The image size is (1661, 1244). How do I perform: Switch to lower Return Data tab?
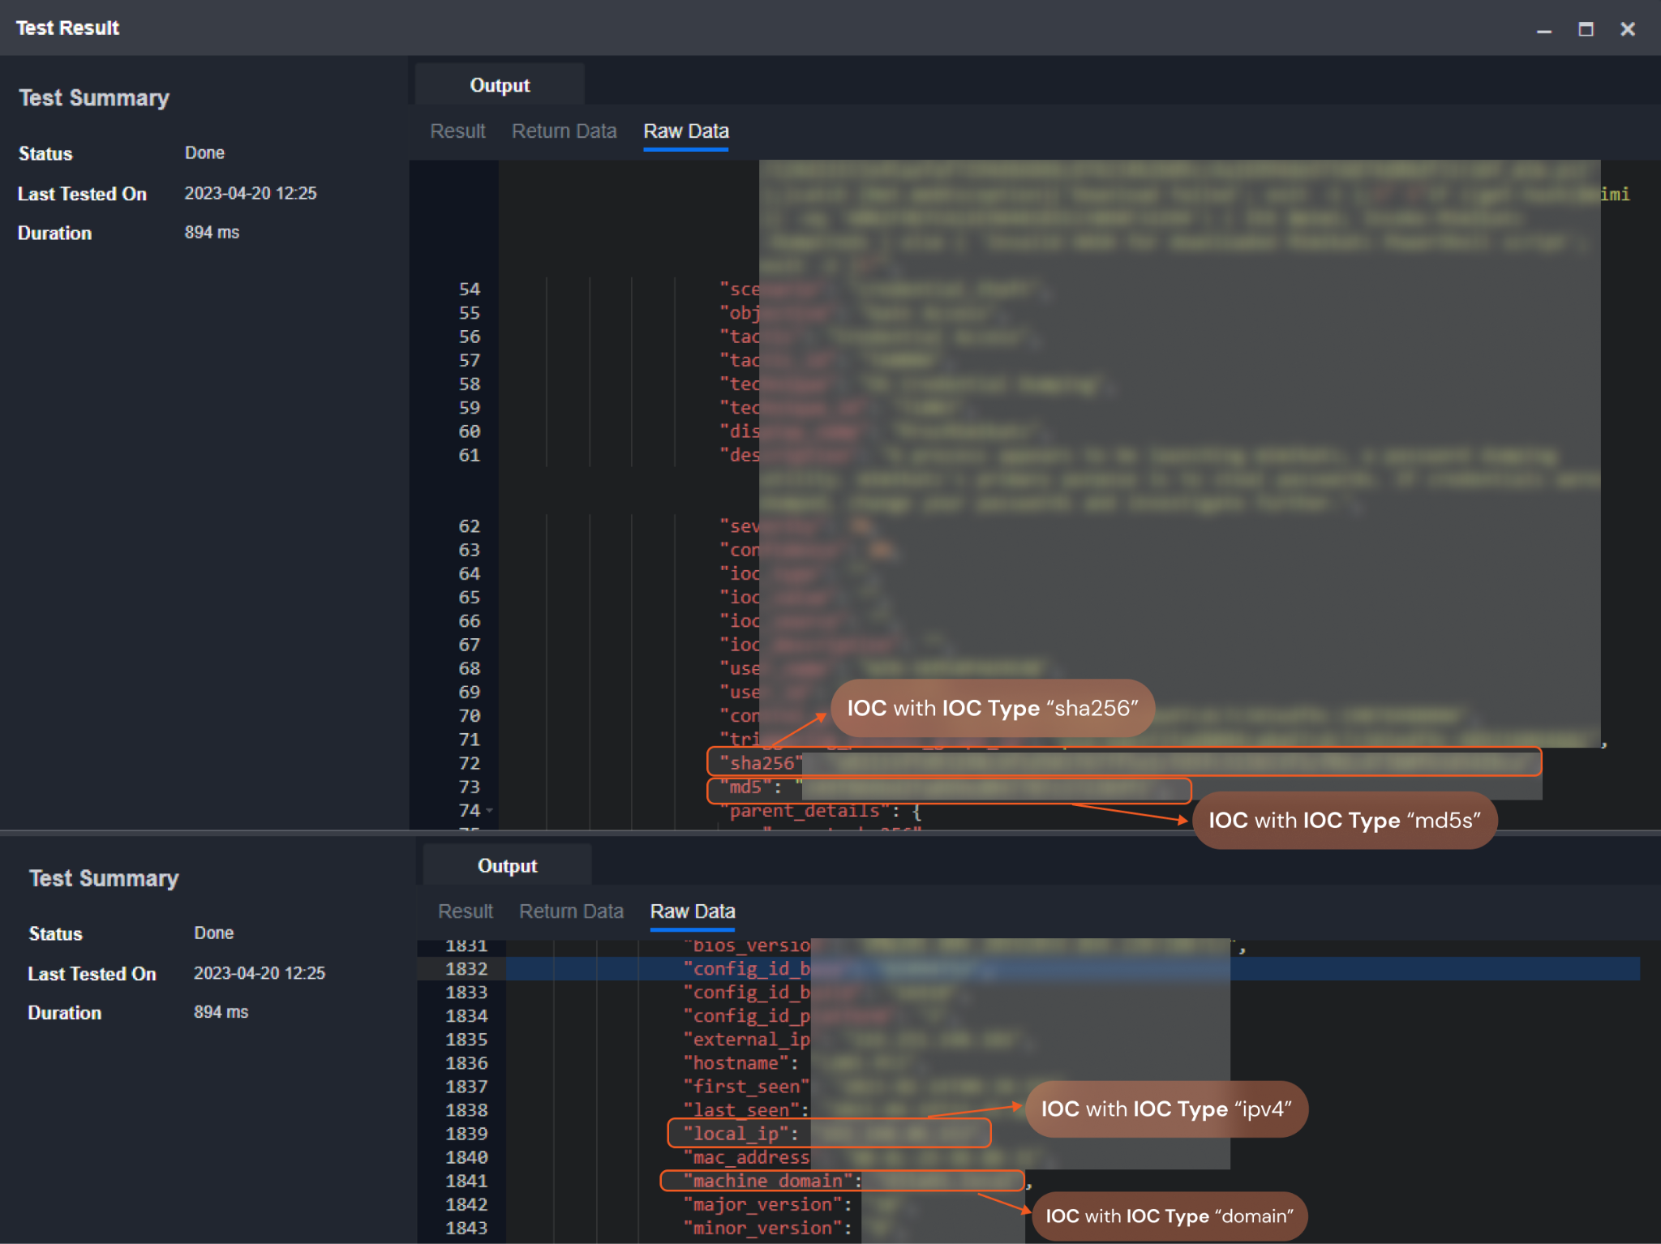571,912
